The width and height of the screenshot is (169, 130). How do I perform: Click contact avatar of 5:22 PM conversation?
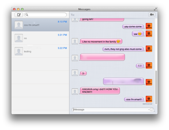[19, 51]
